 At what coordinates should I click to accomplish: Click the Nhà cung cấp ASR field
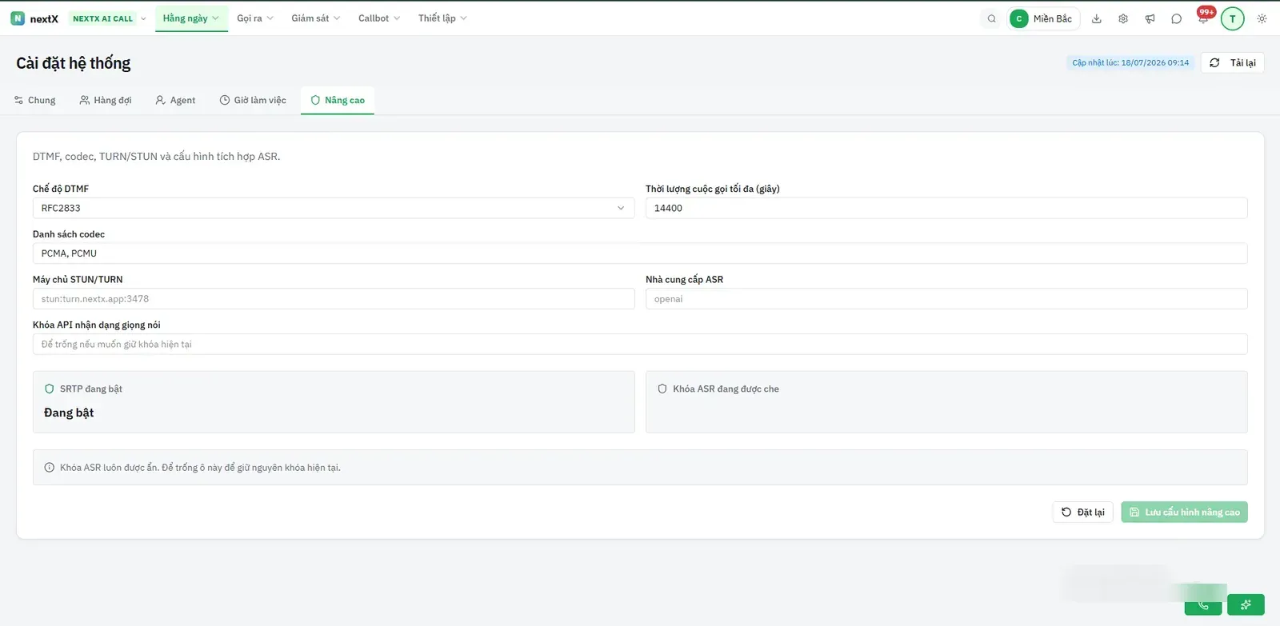coord(946,299)
